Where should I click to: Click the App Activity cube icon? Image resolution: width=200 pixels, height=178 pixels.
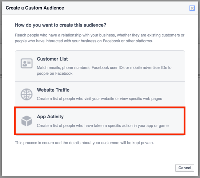(x=27, y=121)
